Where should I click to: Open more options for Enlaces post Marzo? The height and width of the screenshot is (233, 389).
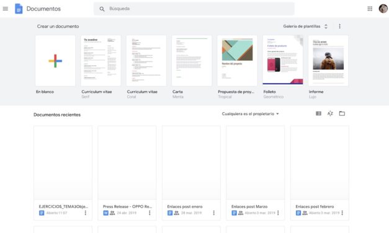278,213
